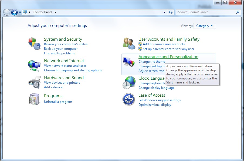Click the Adjust screen resolution link
This screenshot has height=161, width=244.
[151, 71]
